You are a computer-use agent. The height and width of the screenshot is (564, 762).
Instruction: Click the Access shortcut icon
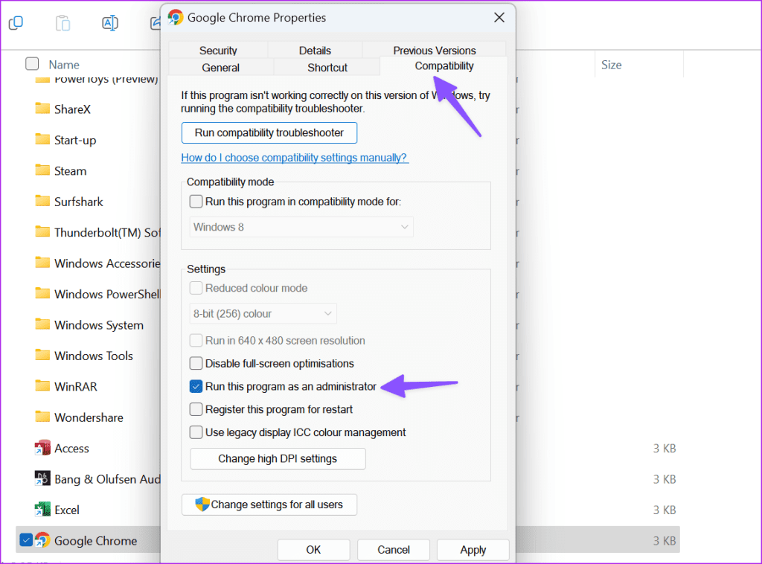42,448
